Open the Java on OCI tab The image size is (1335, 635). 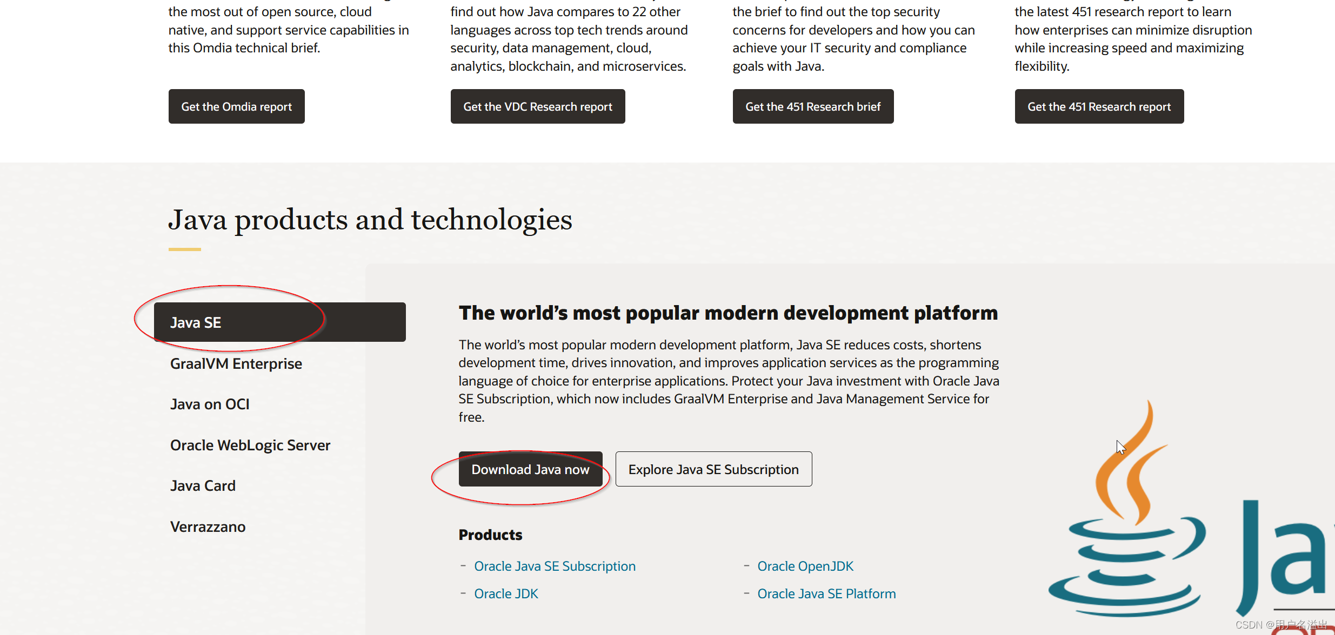tap(210, 404)
